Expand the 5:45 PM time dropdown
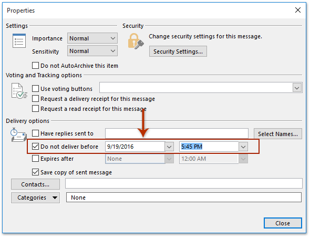The image size is (310, 239). pos(243,147)
